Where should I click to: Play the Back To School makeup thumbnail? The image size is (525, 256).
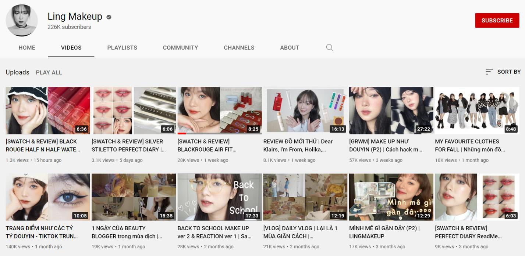coord(219,197)
